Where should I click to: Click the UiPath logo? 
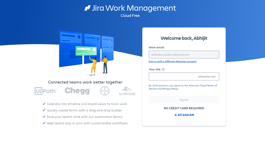click(x=46, y=91)
